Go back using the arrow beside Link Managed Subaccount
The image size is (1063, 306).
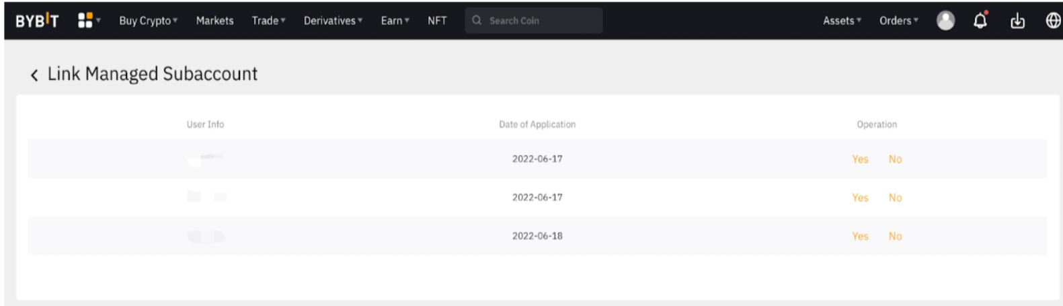(x=34, y=75)
